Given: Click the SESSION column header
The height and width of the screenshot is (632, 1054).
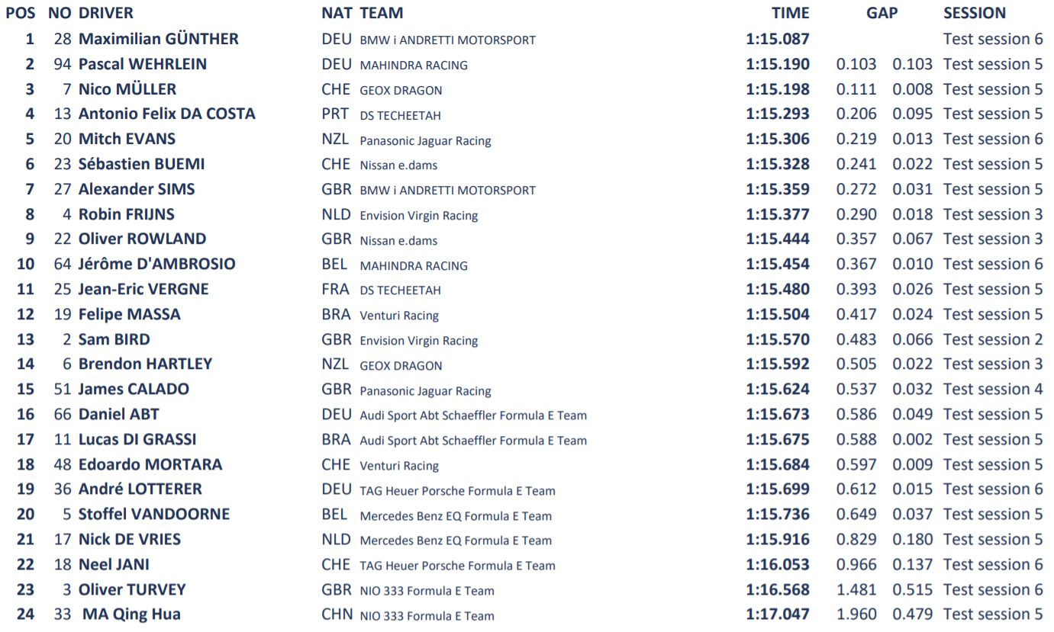Looking at the screenshot, I should click(x=975, y=13).
